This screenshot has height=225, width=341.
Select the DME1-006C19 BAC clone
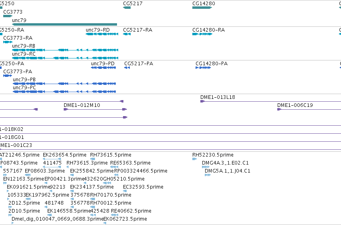click(x=309, y=109)
